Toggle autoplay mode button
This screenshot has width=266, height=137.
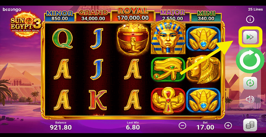coord(250,83)
